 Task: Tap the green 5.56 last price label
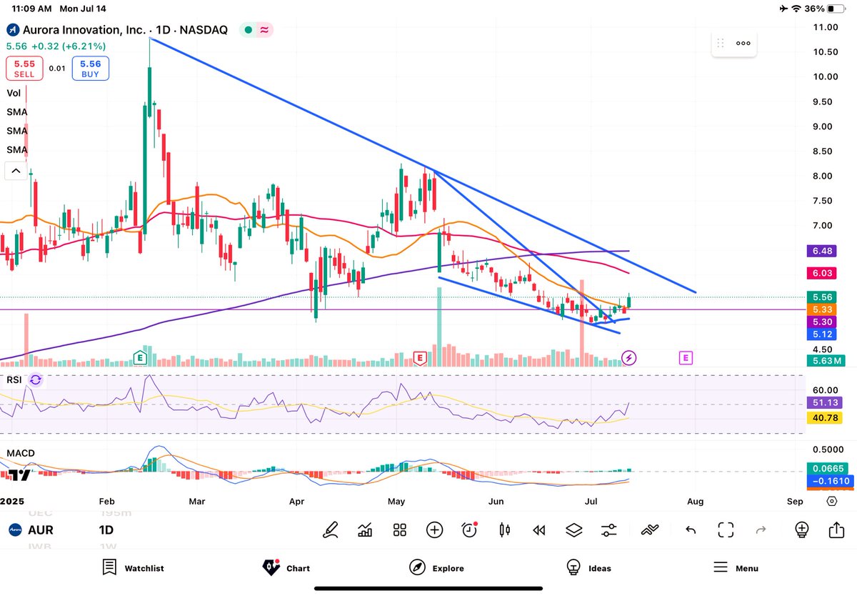(x=821, y=297)
